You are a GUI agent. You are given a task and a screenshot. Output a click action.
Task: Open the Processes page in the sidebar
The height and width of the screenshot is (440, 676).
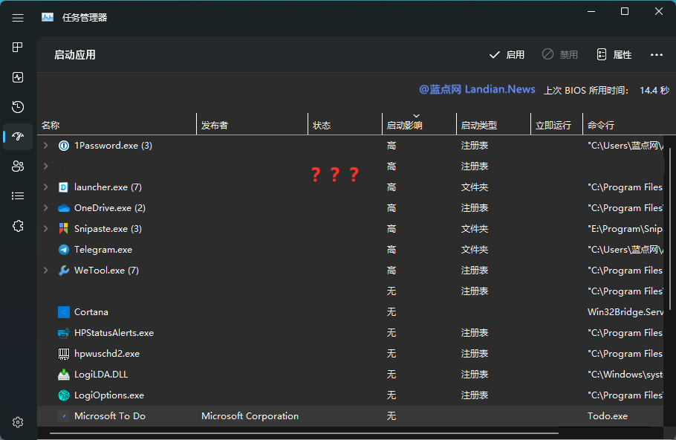click(17, 47)
